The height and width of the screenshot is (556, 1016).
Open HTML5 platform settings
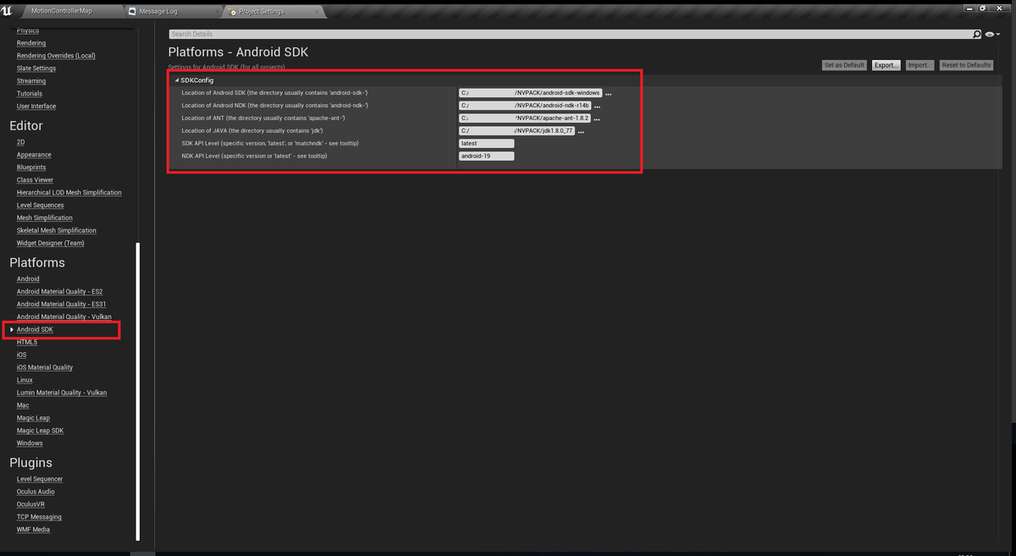coord(27,343)
